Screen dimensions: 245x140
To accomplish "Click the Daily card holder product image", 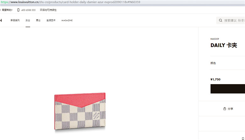I will tap(80, 111).
